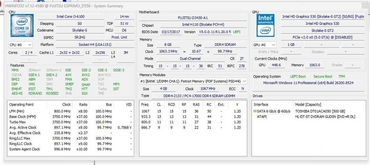Click the green SATA drive status icon
The image size is (370, 165).
(255, 111)
